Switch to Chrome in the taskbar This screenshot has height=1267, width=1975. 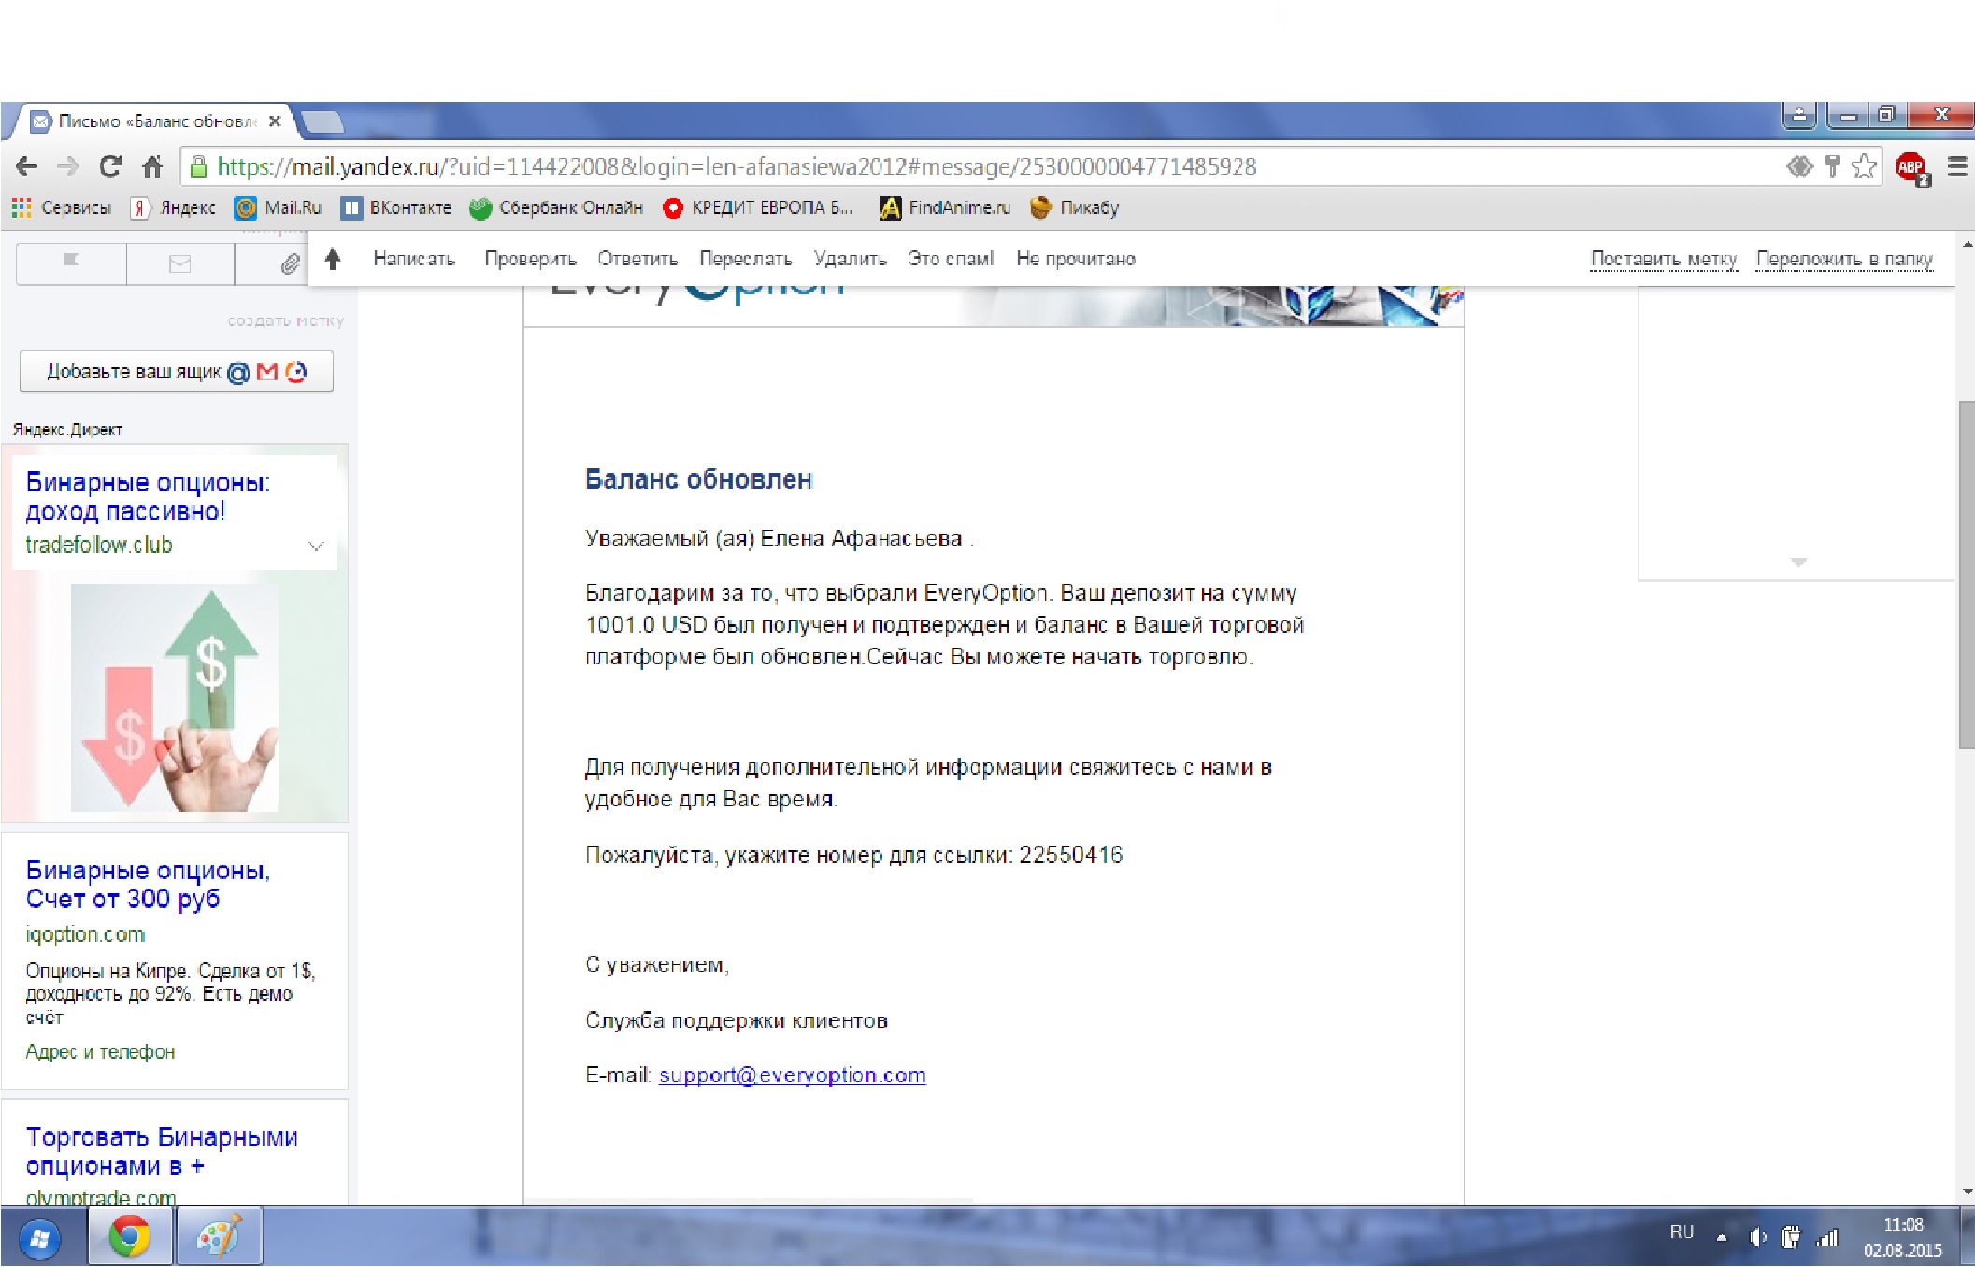click(130, 1236)
